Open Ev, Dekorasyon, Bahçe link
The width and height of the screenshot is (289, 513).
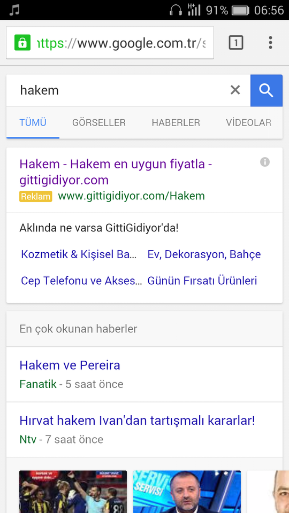[204, 254]
